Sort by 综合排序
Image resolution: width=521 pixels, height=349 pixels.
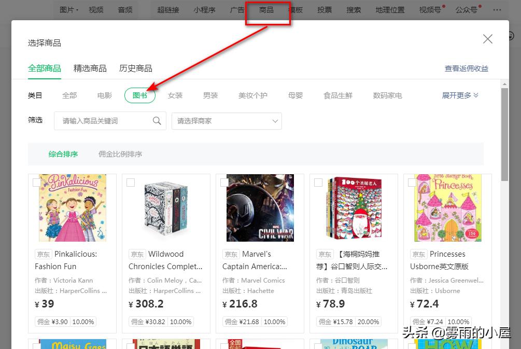click(x=63, y=154)
